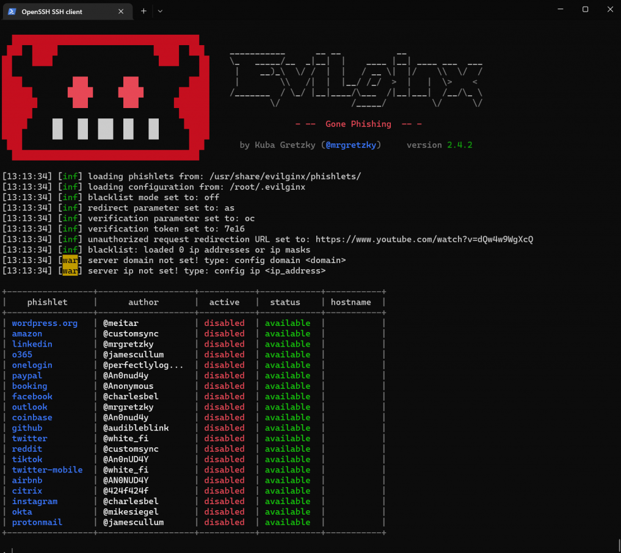Click disabled in the wordpress.org row
621x553 pixels.
(x=224, y=323)
